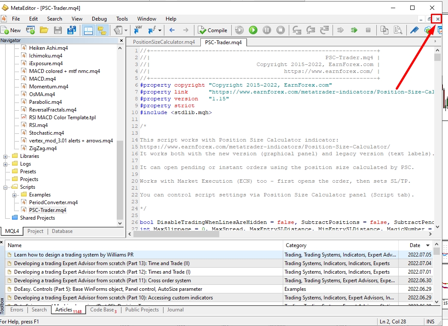Create a new project with the proj icon
Viewport: 448px width, 326px height.
(30, 30)
